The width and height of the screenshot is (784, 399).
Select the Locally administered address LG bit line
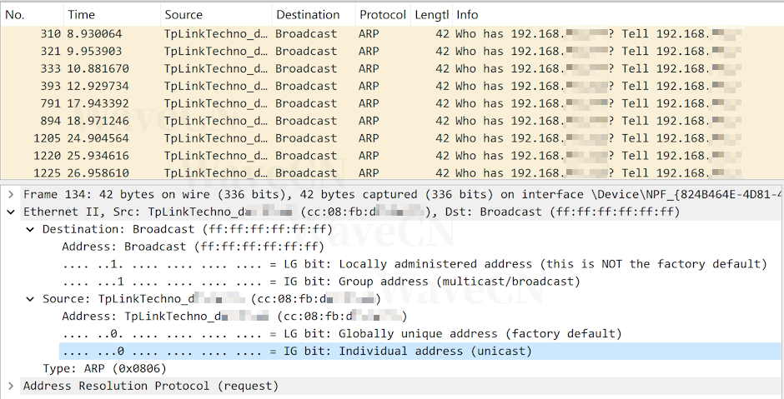pyautogui.click(x=414, y=264)
